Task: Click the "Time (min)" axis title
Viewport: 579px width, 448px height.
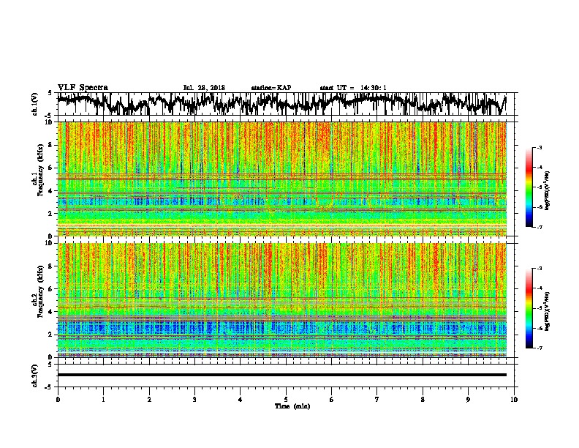Action: 292,406
